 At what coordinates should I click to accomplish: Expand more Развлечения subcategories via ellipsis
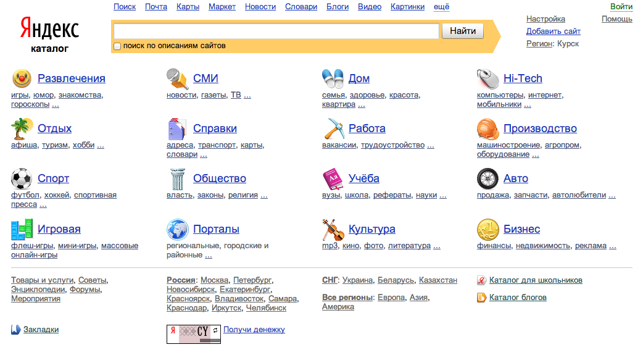pyautogui.click(x=56, y=104)
